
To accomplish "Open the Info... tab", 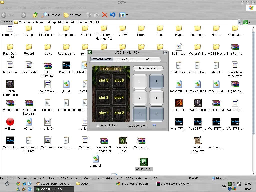I will pos(149,59).
